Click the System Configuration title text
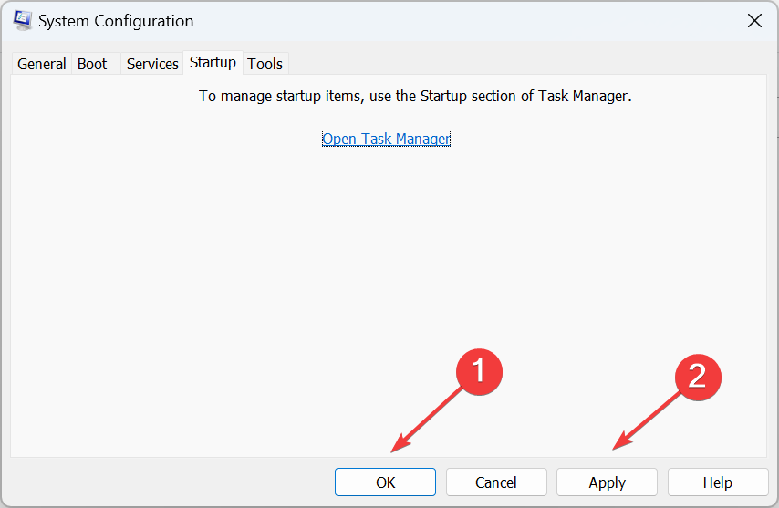This screenshot has height=508, width=779. tap(118, 21)
